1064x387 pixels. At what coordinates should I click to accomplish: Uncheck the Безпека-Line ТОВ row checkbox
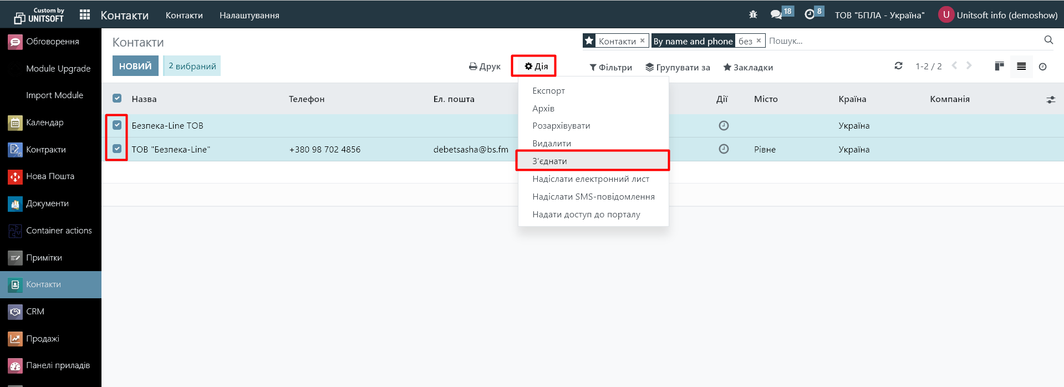117,125
